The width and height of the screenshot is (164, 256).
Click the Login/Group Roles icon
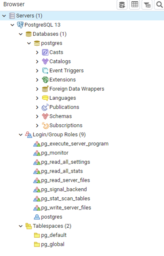point(29,135)
